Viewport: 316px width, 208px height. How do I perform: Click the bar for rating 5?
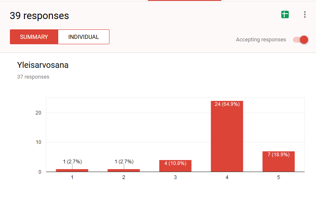(278, 162)
